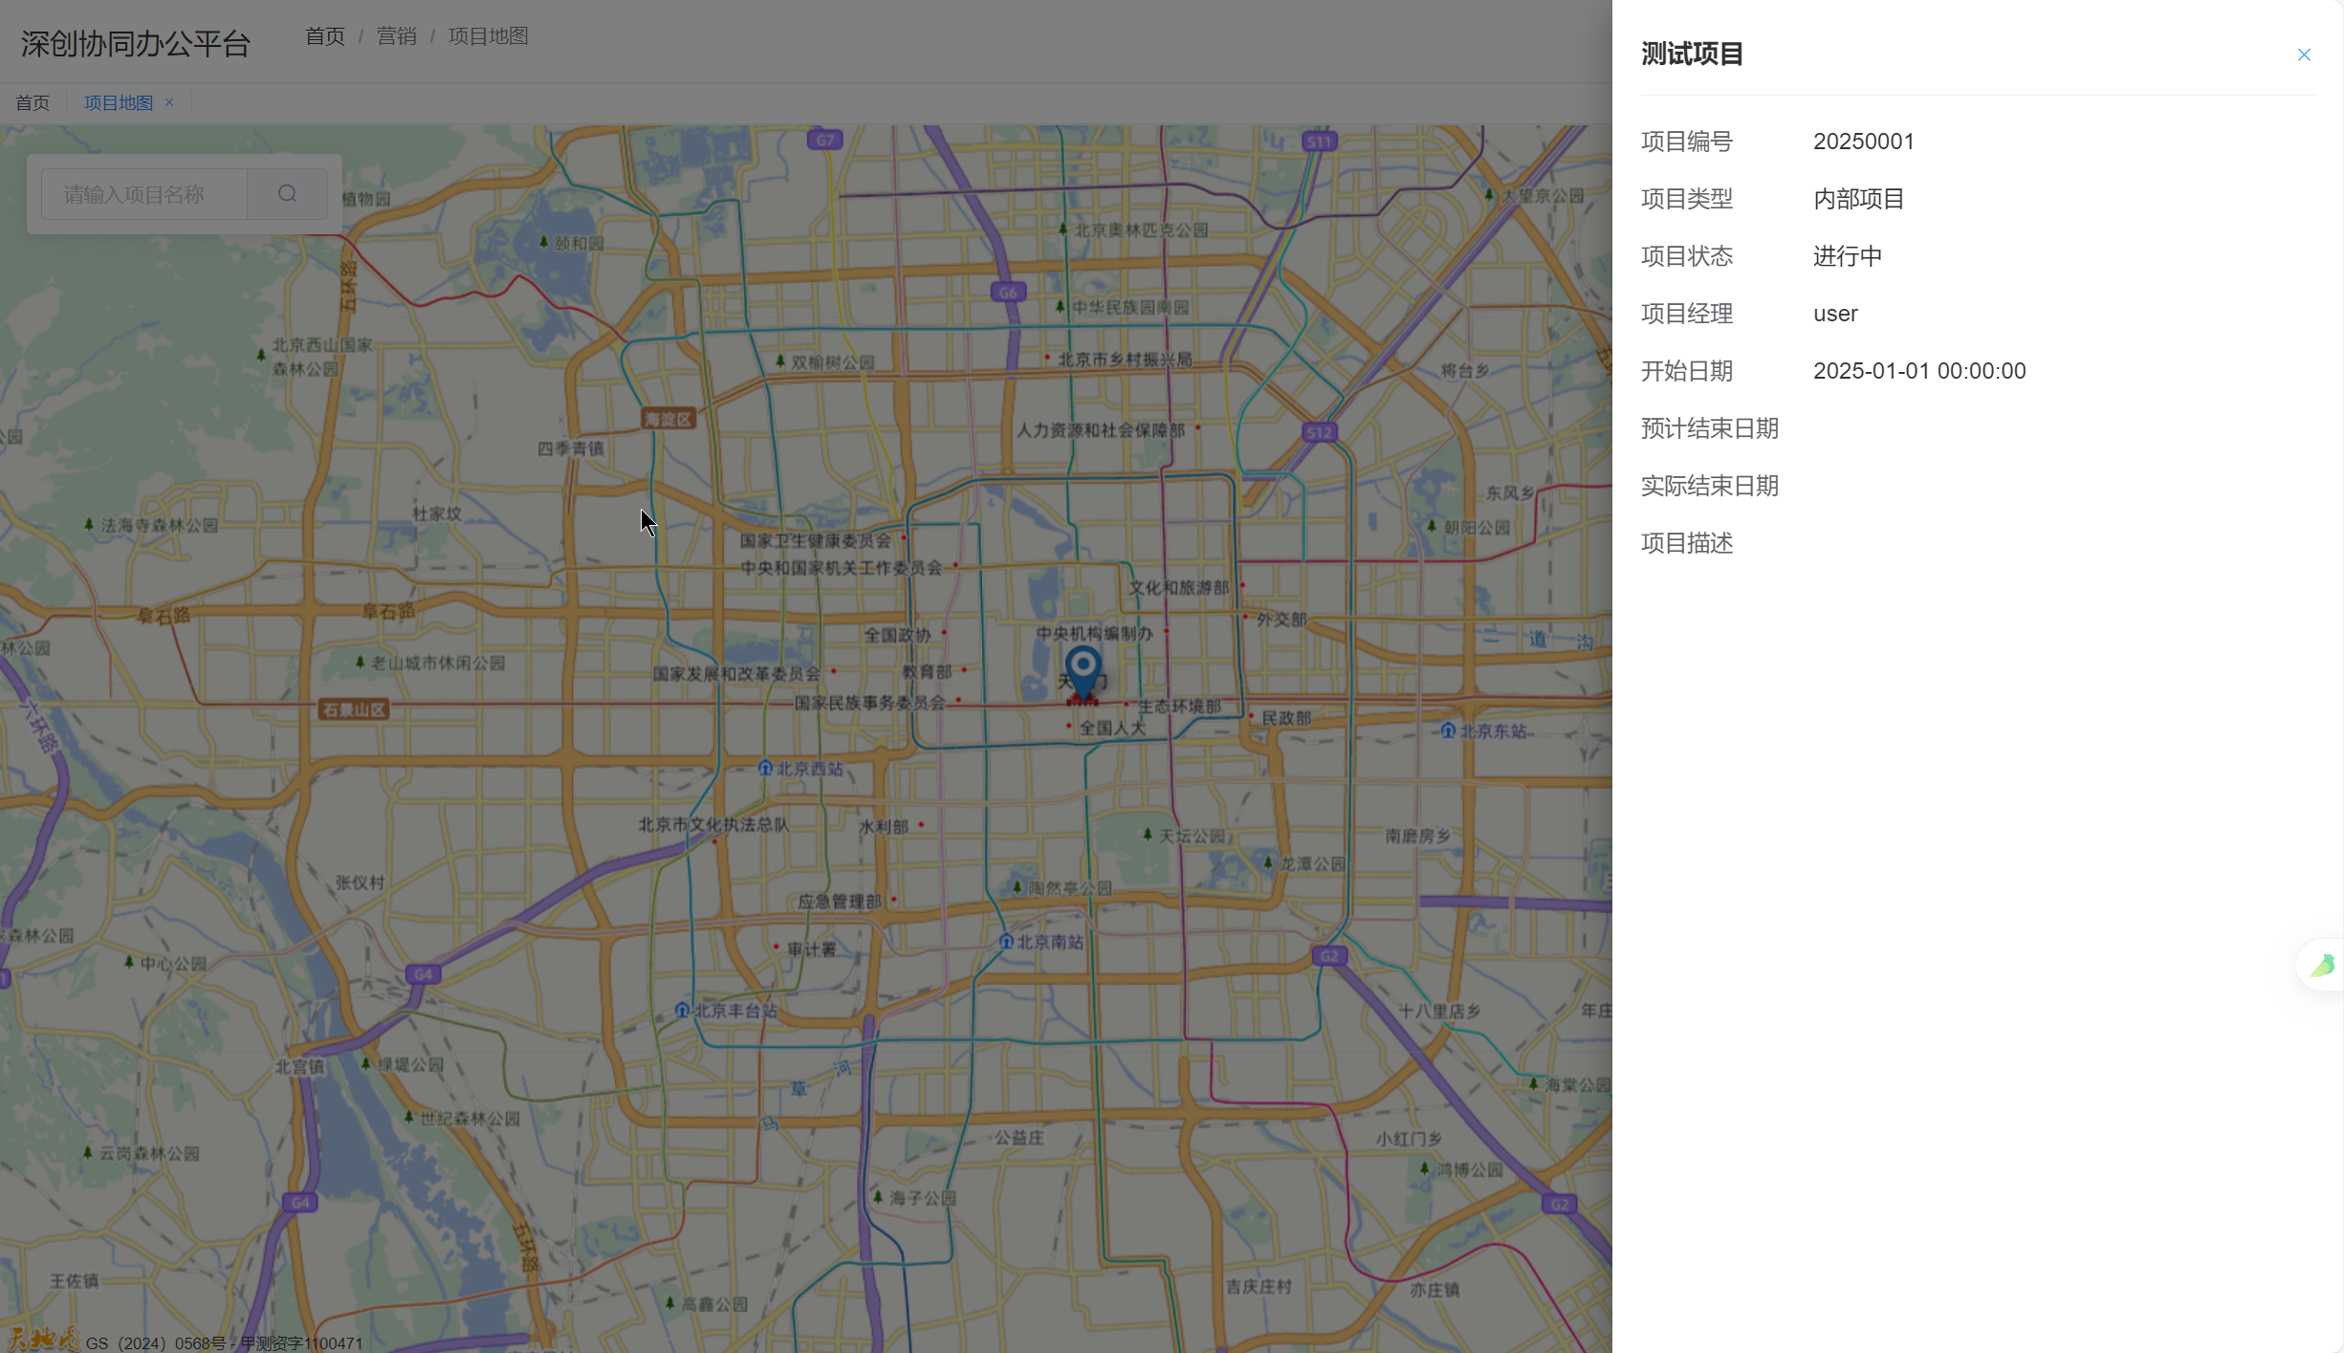Viewport: 2344px width, 1353px height.
Task: Click the 北京西站 railway station icon
Action: (x=765, y=768)
